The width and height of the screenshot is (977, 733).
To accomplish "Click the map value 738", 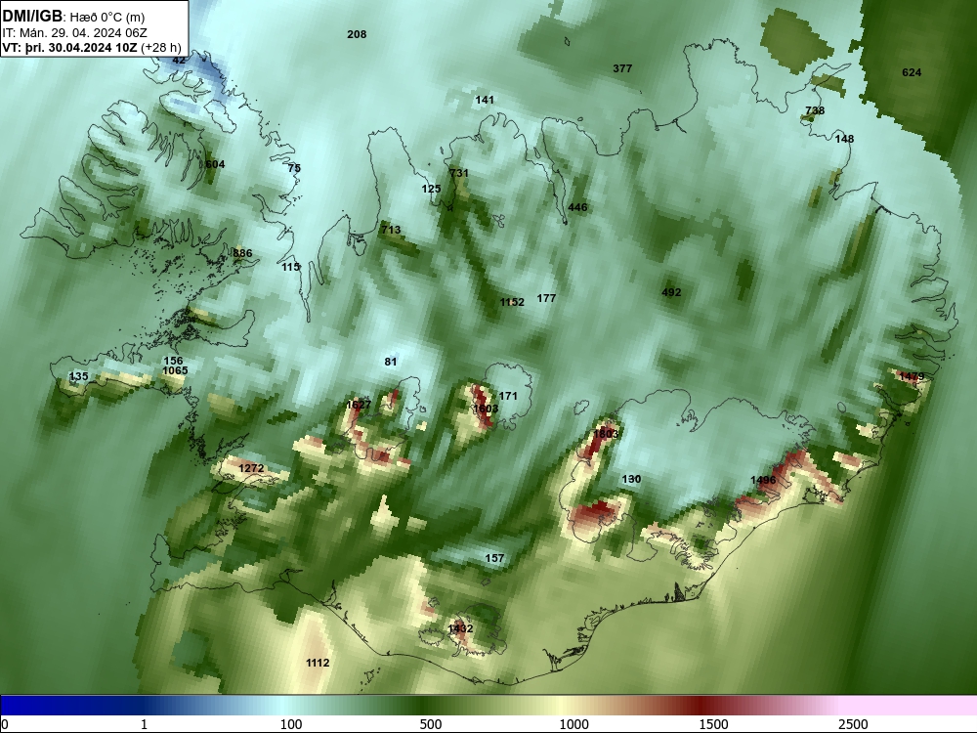I will (815, 110).
